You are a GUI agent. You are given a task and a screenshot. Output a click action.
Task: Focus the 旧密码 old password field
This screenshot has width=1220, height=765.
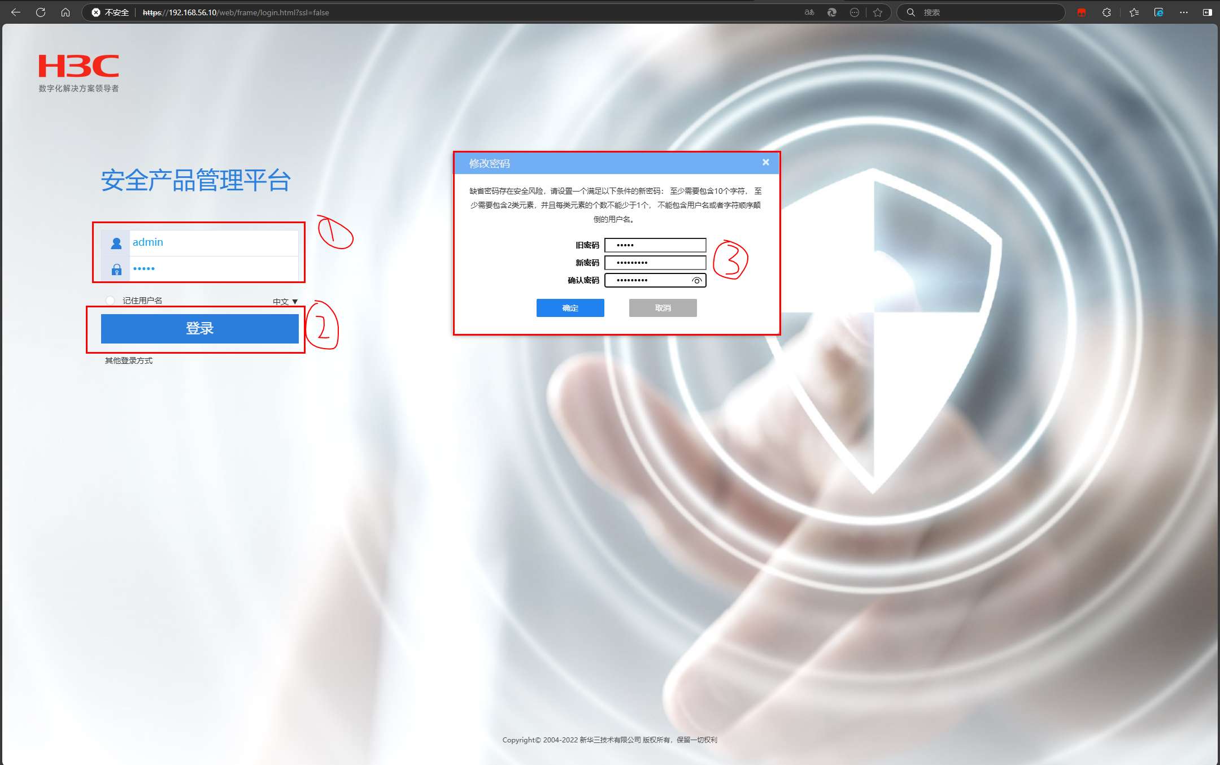point(655,245)
